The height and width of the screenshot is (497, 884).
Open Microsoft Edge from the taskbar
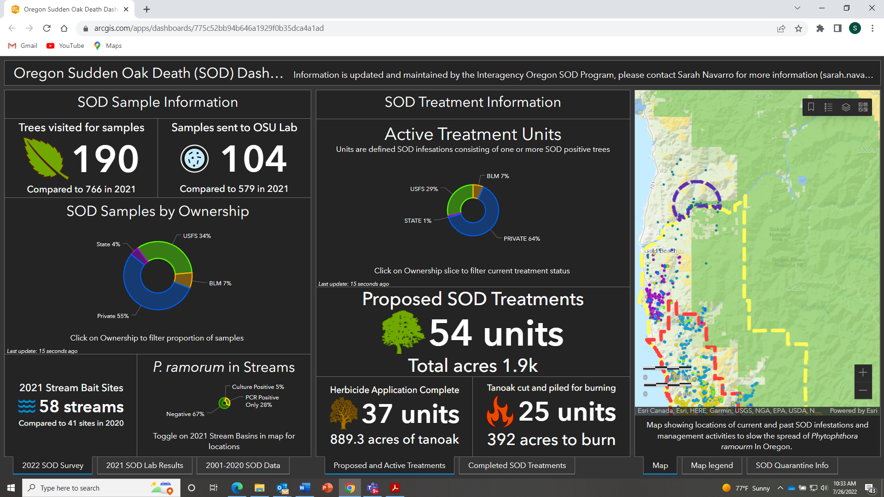point(237,488)
